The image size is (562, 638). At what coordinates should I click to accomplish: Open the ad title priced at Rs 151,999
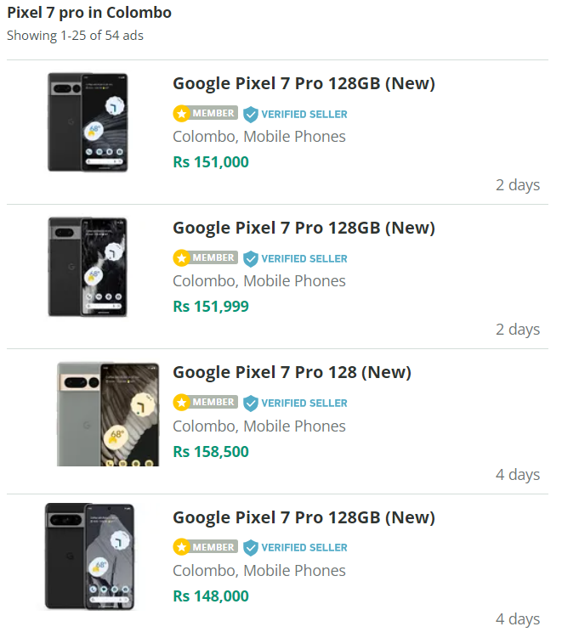point(304,228)
